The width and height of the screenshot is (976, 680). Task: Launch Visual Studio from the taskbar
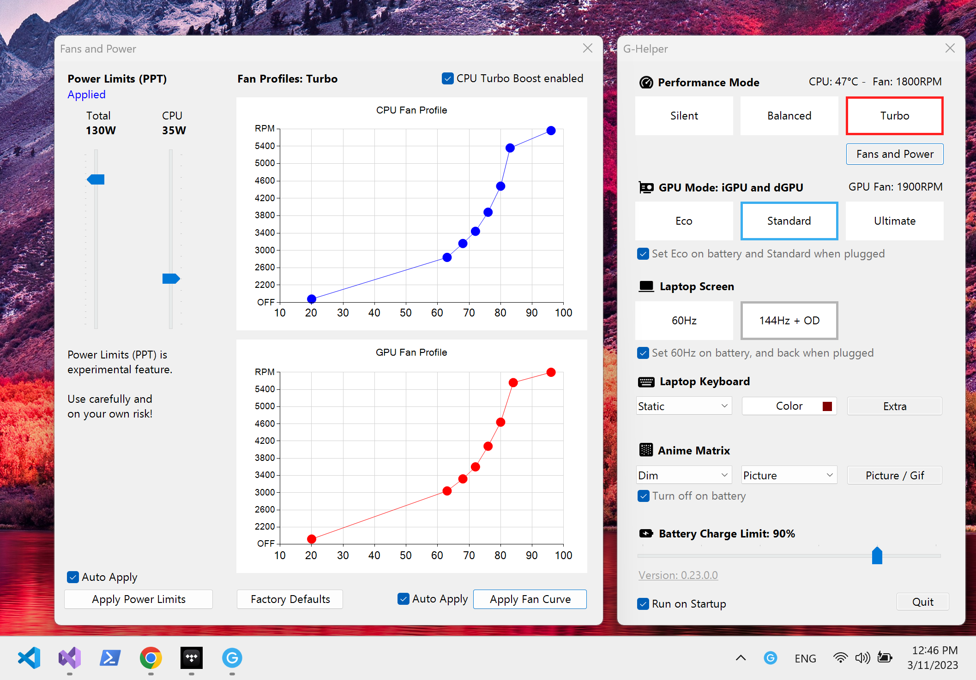coord(70,658)
